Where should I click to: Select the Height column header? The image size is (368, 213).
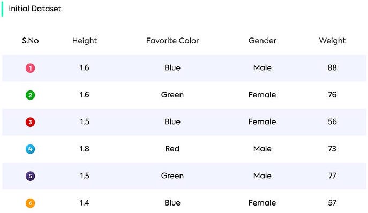point(85,41)
